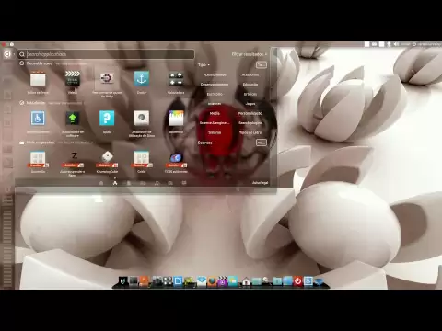442x331 pixels.
Task: Click the Ubuntu Dash home button
Action: (x=6, y=54)
